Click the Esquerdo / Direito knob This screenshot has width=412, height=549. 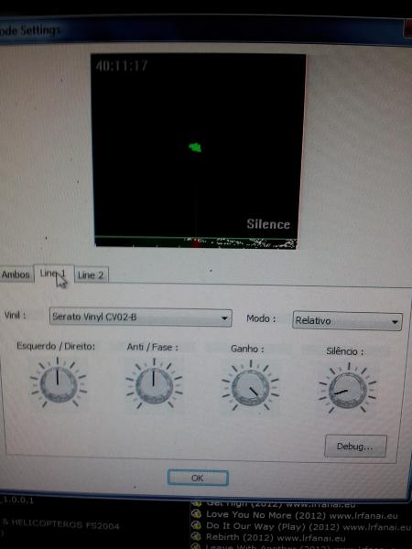pyautogui.click(x=59, y=383)
